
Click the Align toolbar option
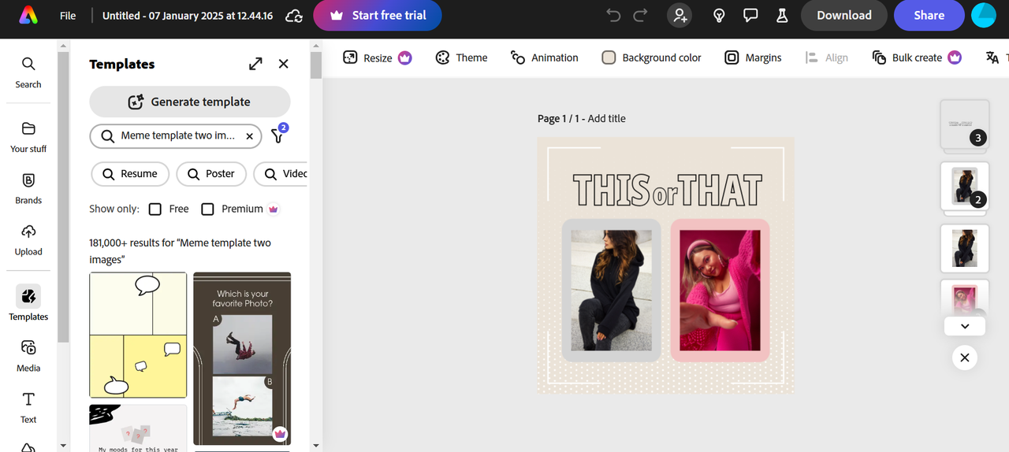coord(827,57)
